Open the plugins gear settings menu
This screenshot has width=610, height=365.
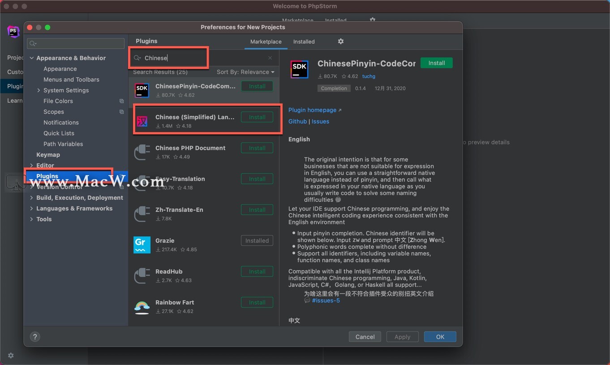point(340,41)
